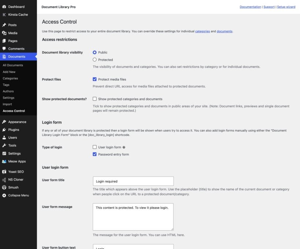This screenshot has height=249, width=300.
Task: Click the Posts pushpin icon
Action: click(x=4, y=25)
